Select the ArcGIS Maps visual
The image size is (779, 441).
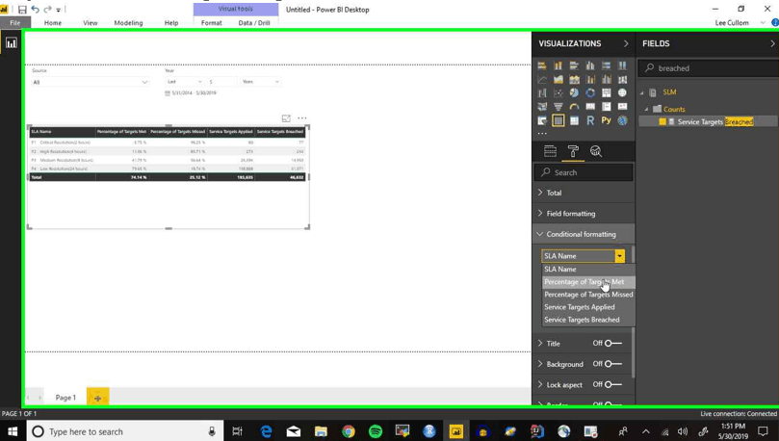coord(622,120)
